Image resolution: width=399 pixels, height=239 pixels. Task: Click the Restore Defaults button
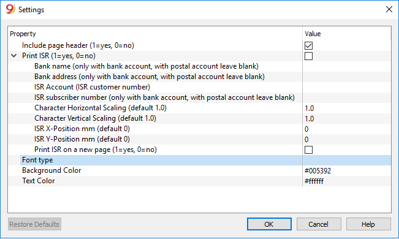(x=34, y=224)
